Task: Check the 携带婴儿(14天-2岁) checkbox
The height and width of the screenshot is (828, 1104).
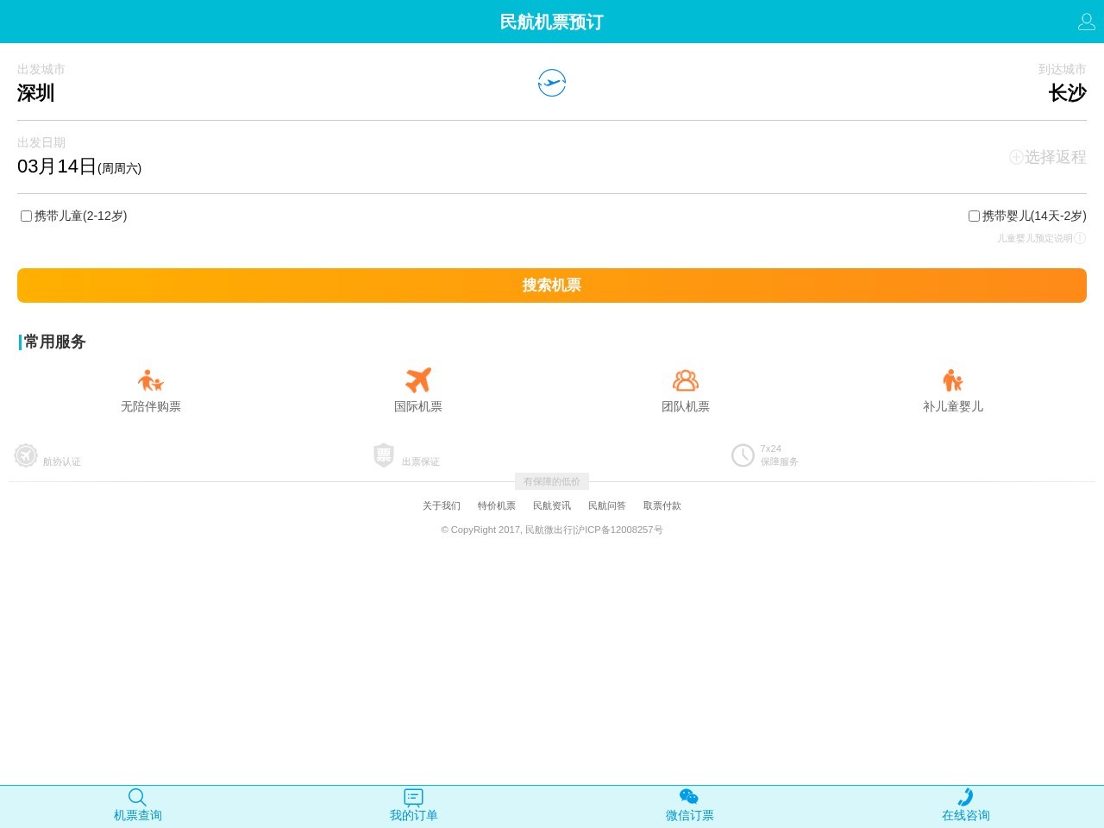Action: [x=974, y=216]
